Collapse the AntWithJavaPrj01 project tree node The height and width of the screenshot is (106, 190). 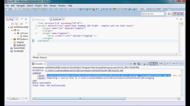[9, 27]
